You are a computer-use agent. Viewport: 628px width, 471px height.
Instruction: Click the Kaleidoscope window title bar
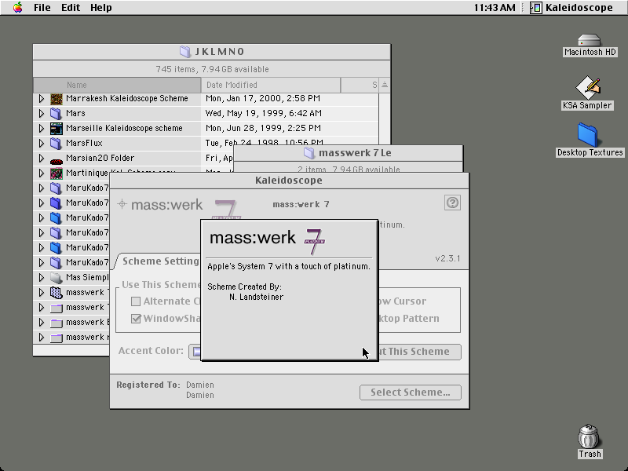tap(289, 181)
